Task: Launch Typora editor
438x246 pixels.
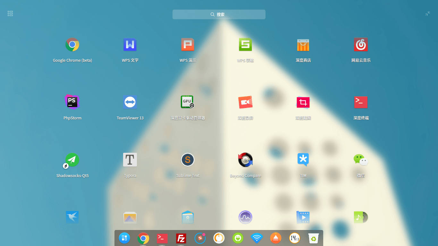Action: [x=130, y=160]
